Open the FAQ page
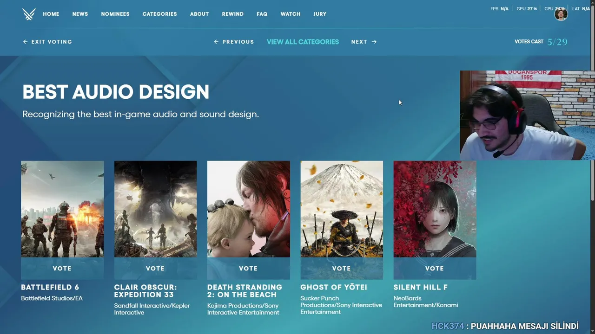Image resolution: width=595 pixels, height=334 pixels. pyautogui.click(x=262, y=14)
